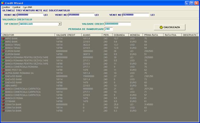Screen dimensions: 200x123
Task: Click the PERIOADA DE RAMBURSARE field
Action: [x=109, y=29]
